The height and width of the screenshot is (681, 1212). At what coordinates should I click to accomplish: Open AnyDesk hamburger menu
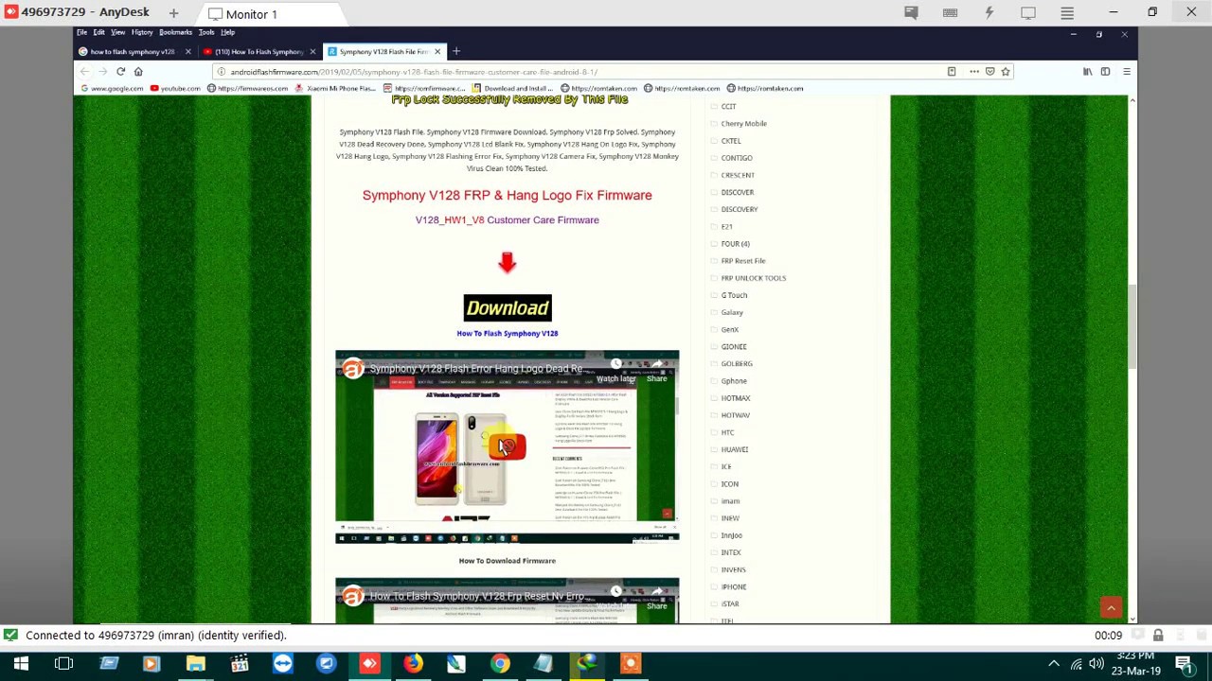(x=1066, y=13)
